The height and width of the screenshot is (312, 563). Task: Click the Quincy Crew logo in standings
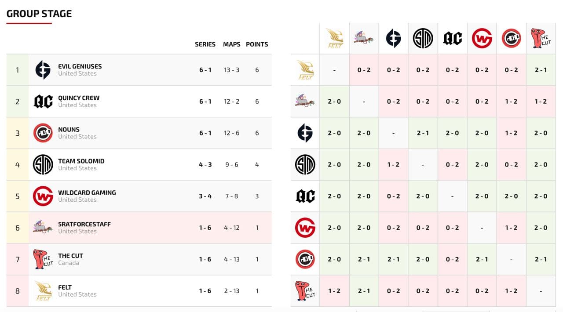[x=43, y=102]
